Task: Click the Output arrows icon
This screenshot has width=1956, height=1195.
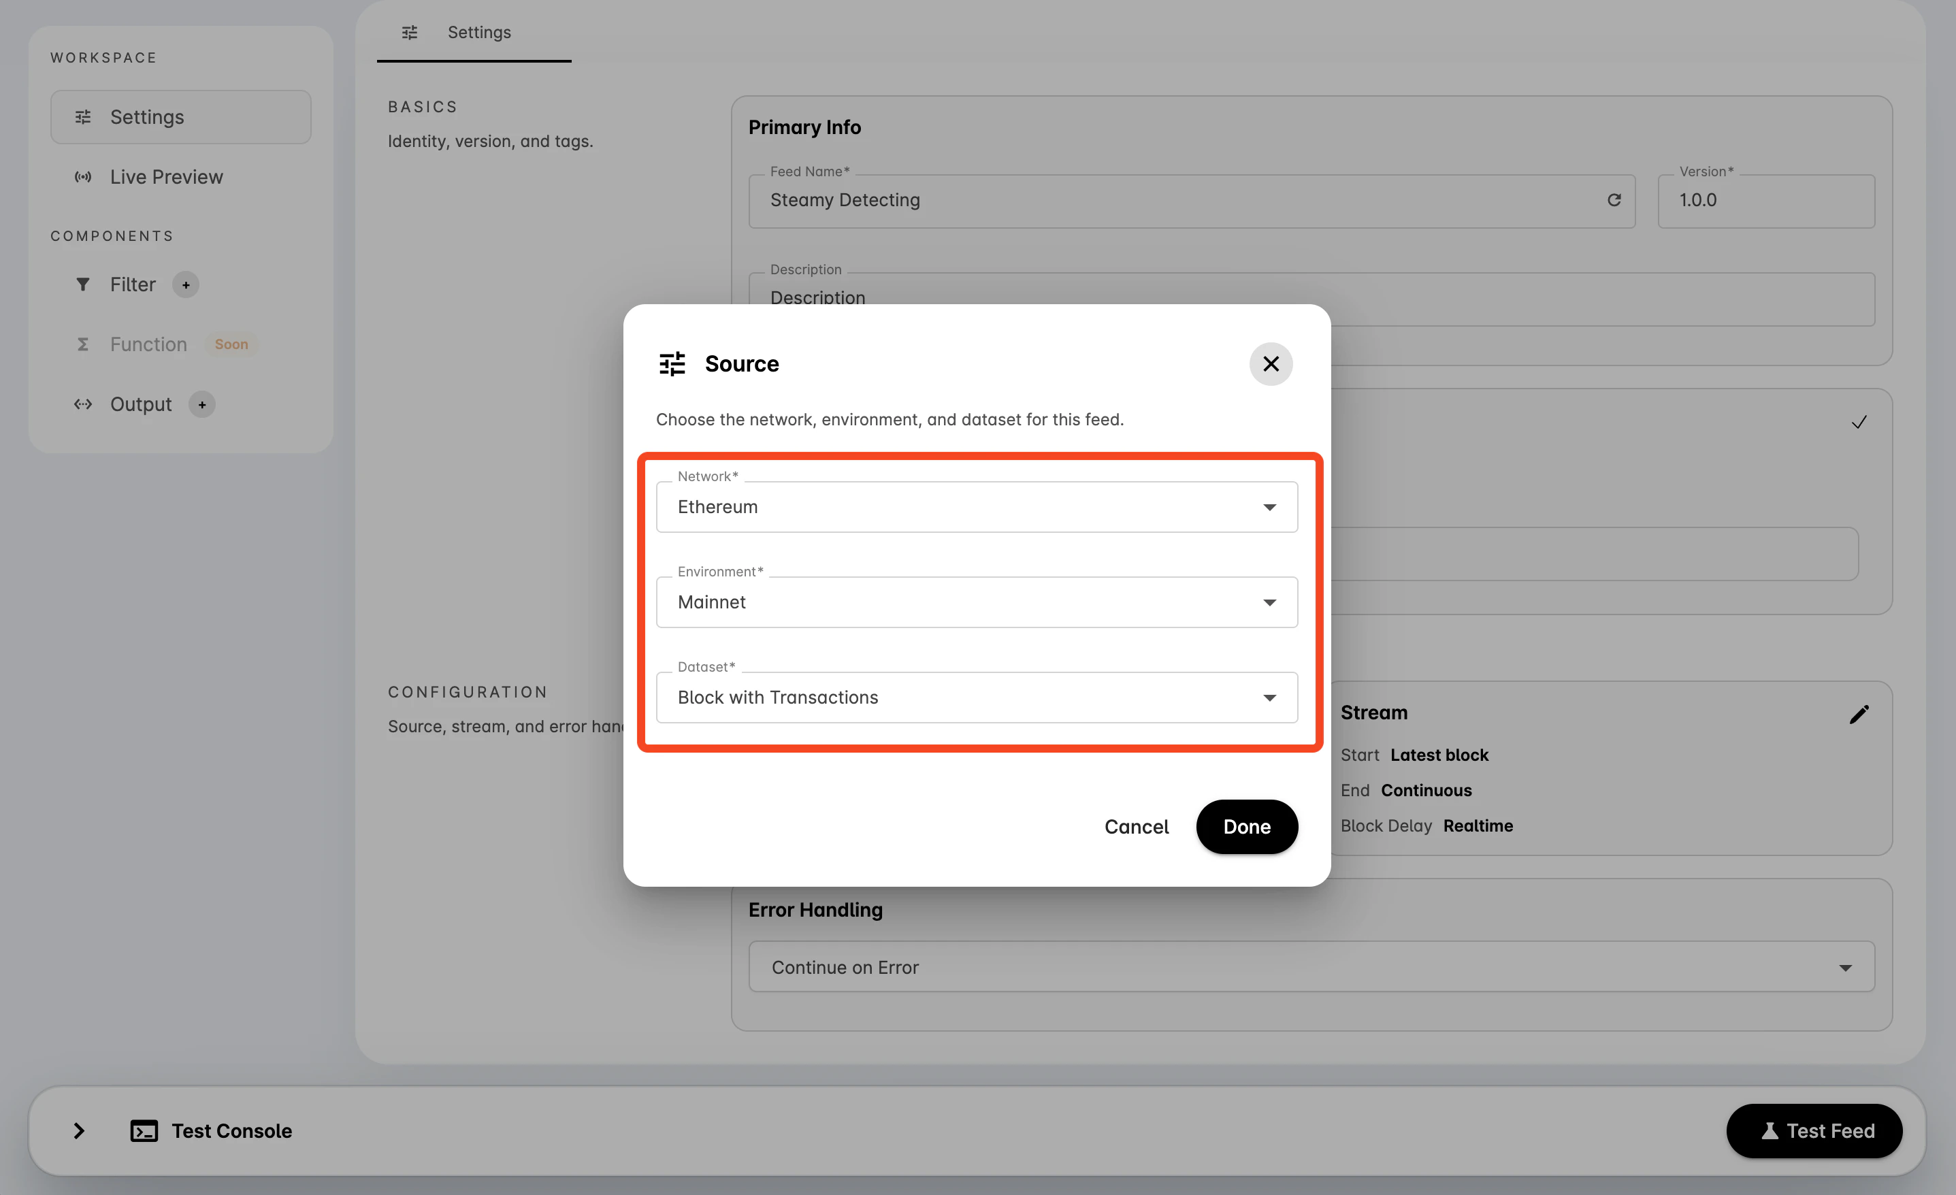Action: (x=82, y=404)
